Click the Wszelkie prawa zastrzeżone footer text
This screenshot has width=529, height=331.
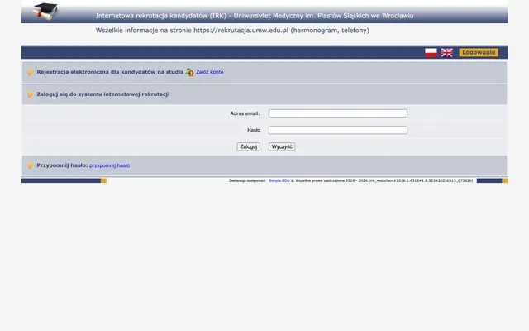click(382, 180)
